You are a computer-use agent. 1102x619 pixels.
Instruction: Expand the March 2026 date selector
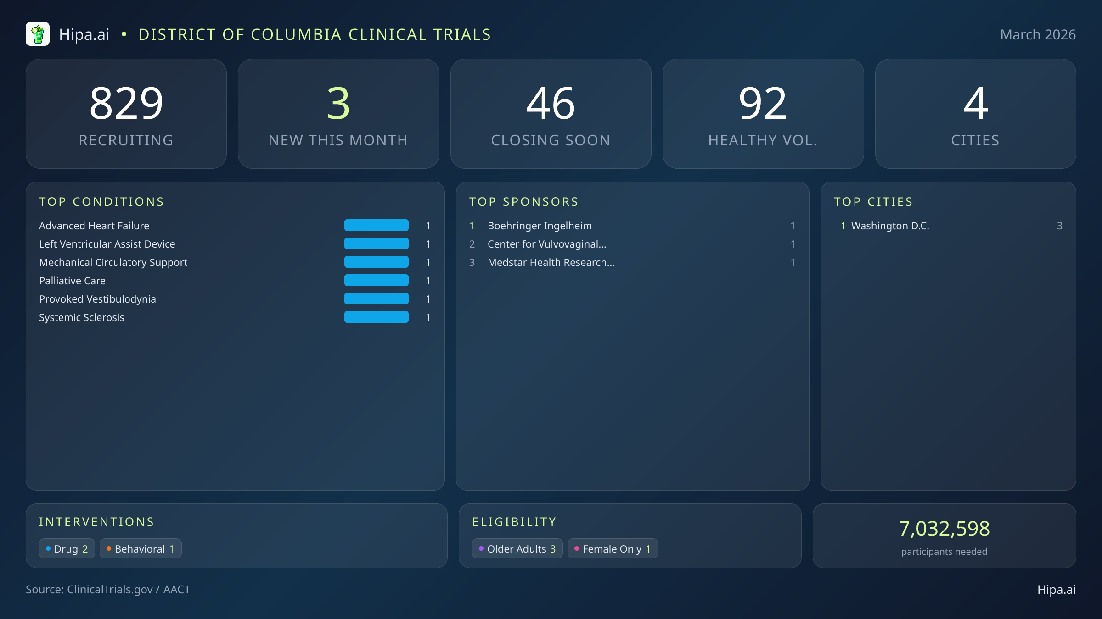1038,34
